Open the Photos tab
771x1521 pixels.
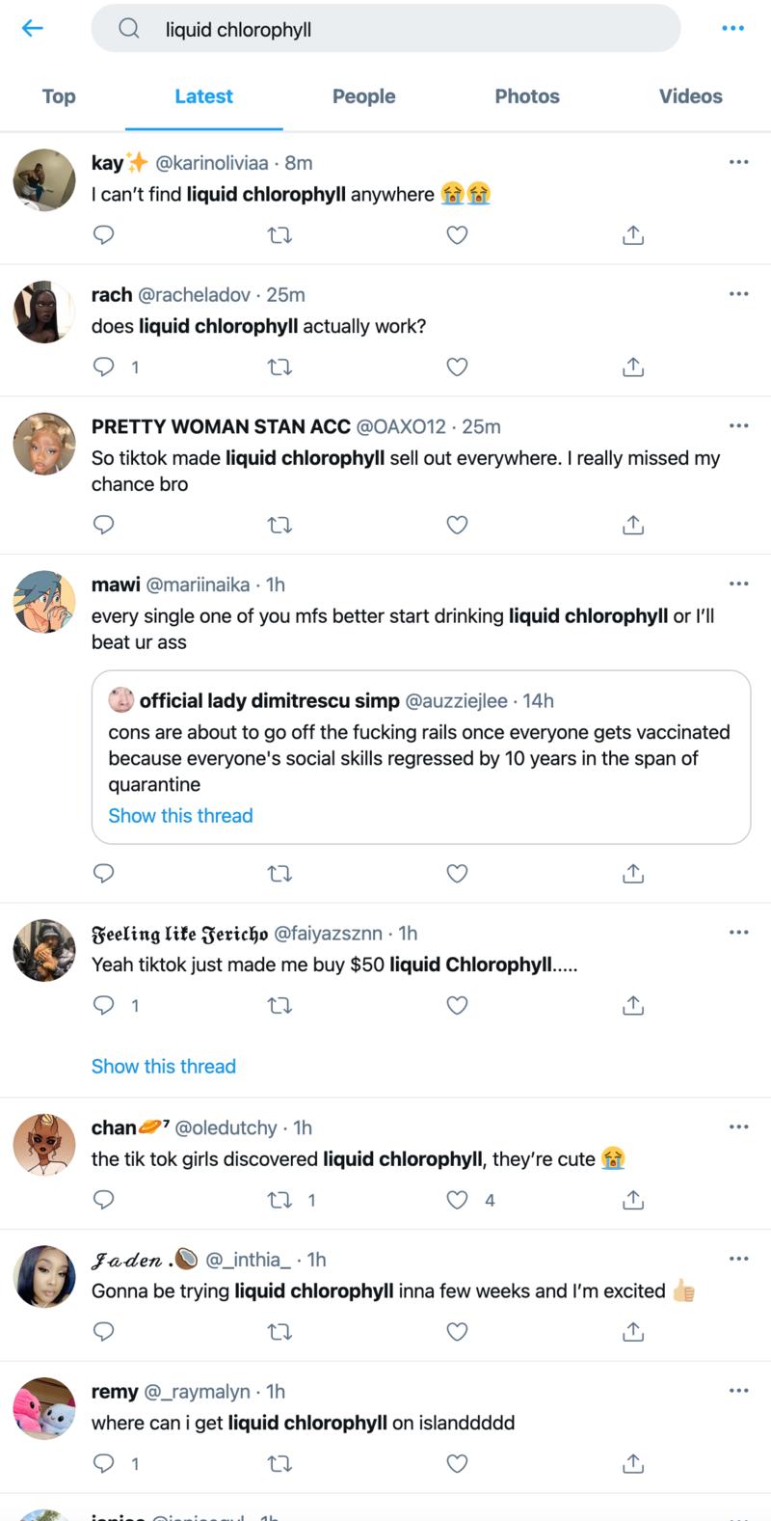527,96
